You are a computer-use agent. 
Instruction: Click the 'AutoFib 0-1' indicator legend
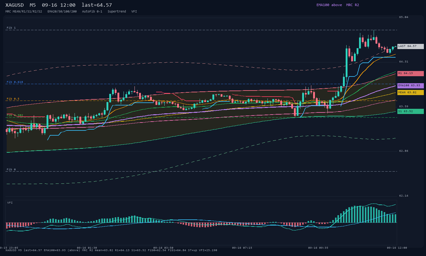(92, 12)
